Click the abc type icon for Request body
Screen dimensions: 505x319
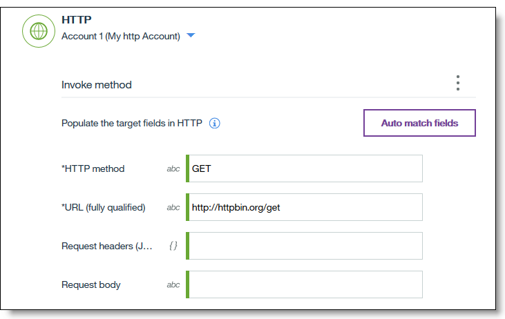click(x=173, y=284)
